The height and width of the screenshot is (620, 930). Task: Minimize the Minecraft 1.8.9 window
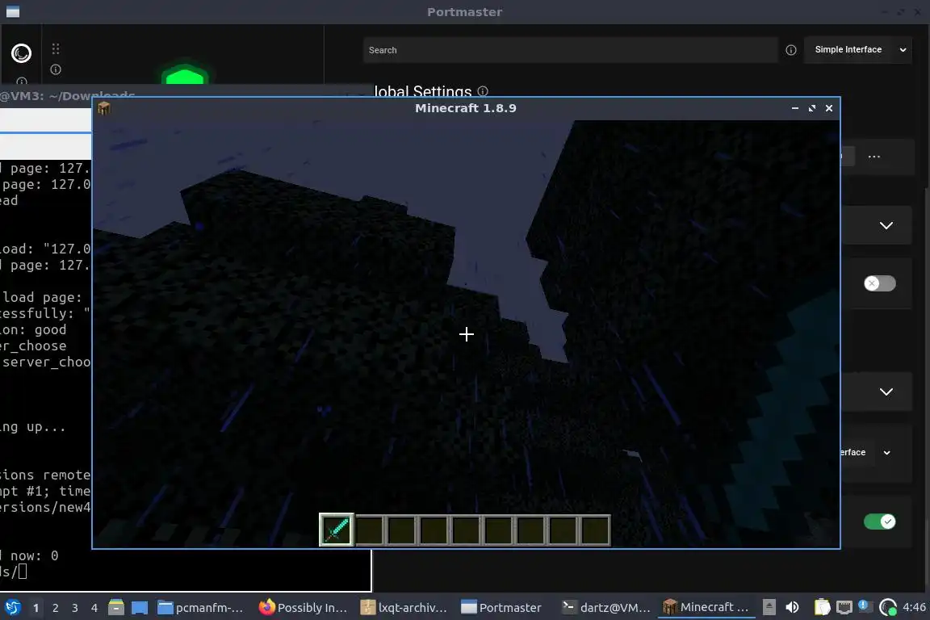[794, 108]
